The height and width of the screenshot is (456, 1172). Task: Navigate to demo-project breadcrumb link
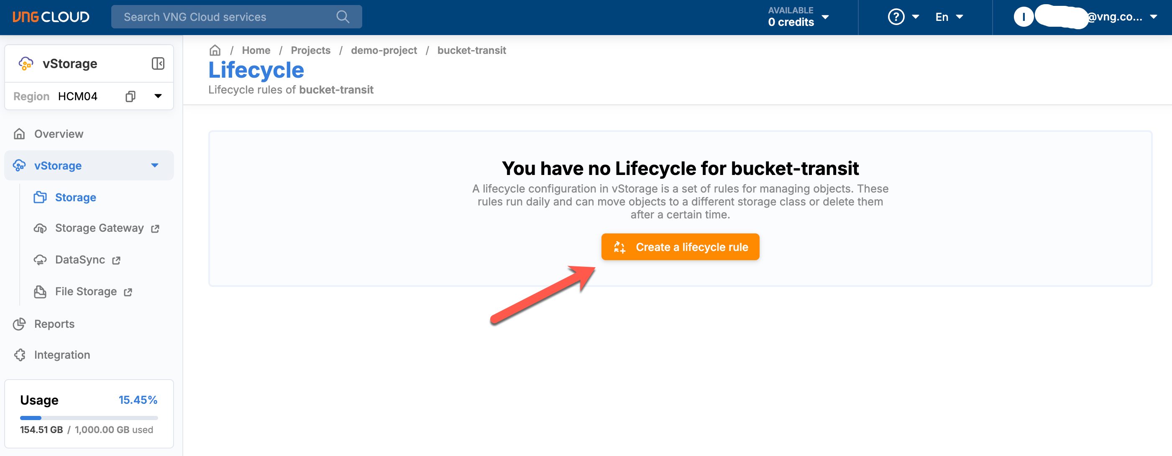coord(384,50)
